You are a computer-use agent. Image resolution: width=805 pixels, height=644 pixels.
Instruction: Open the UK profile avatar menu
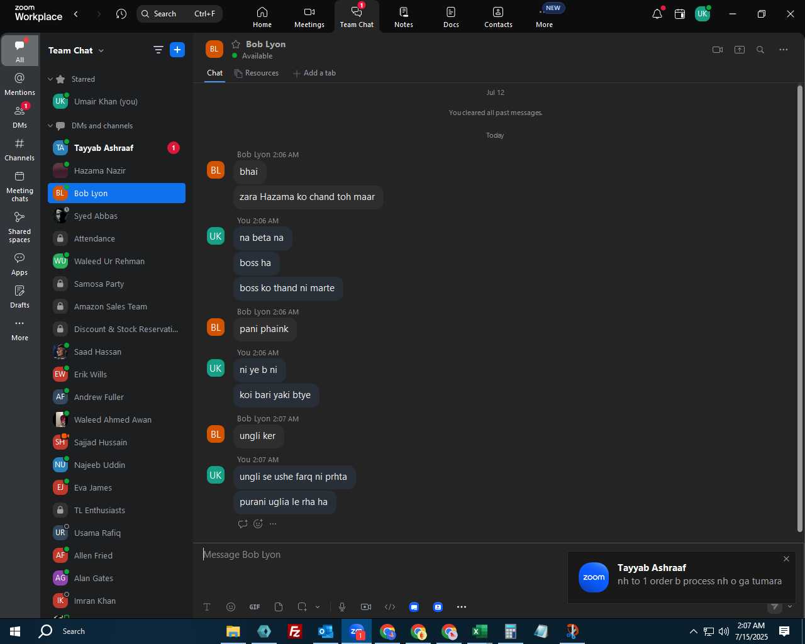[x=702, y=14]
